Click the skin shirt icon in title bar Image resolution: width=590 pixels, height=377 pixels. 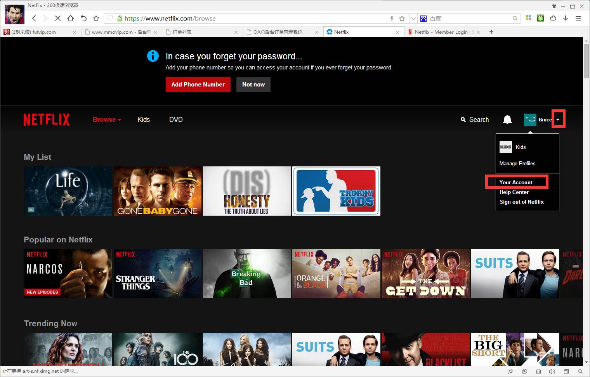click(554, 6)
